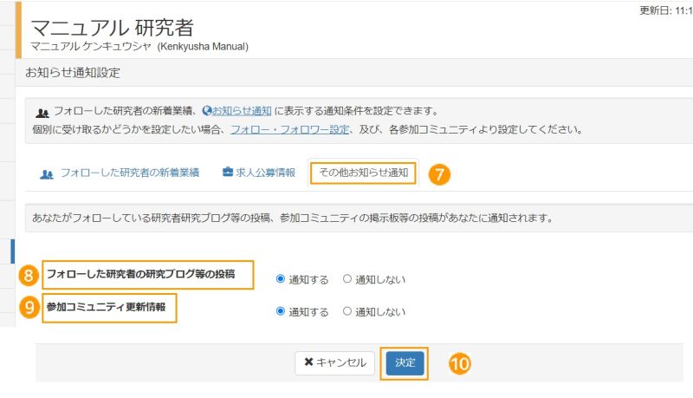Viewport: 693px width, 398px height.
Task: Click the 決定 button
Action: point(405,363)
